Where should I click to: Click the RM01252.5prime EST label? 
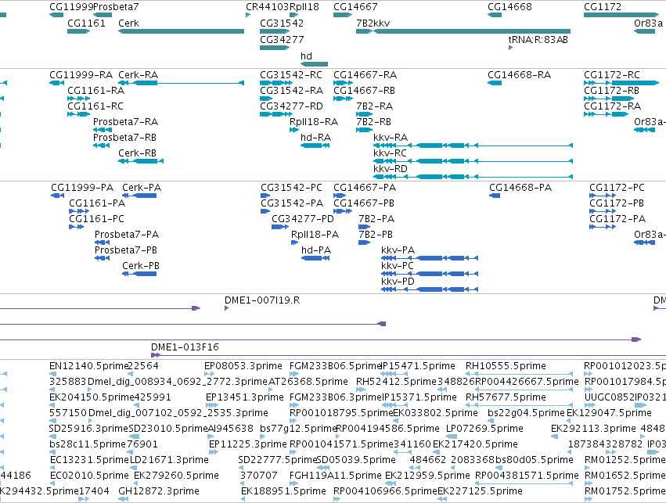coord(625,460)
